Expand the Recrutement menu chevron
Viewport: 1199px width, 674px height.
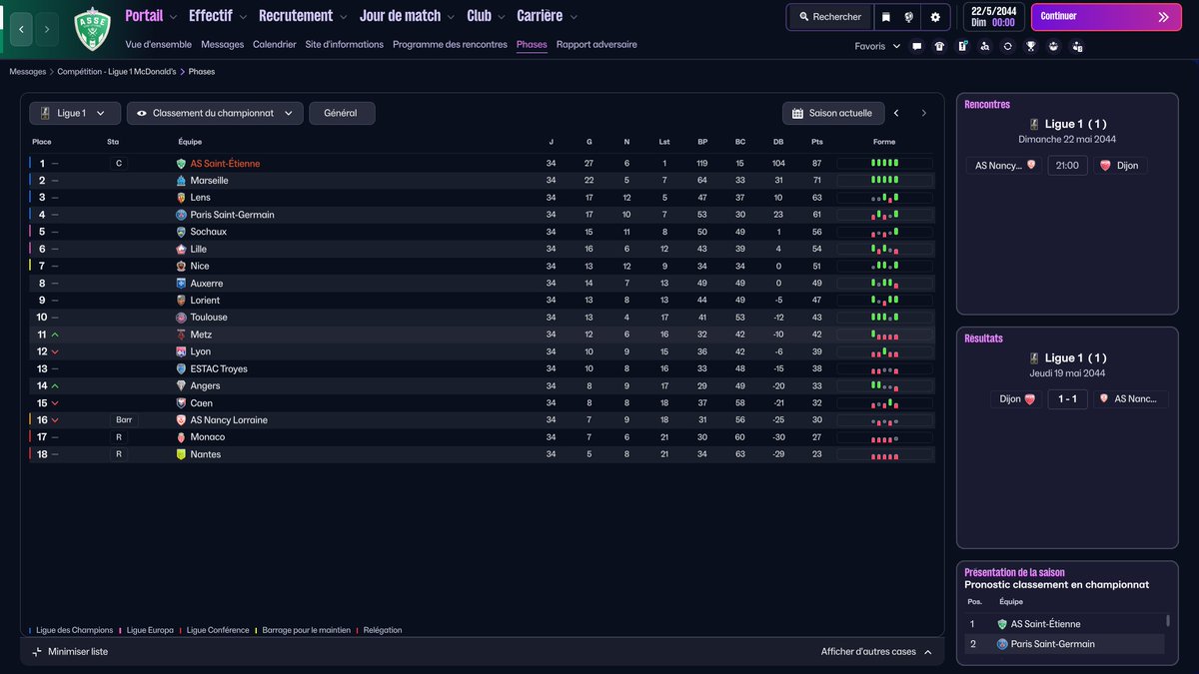pos(344,17)
